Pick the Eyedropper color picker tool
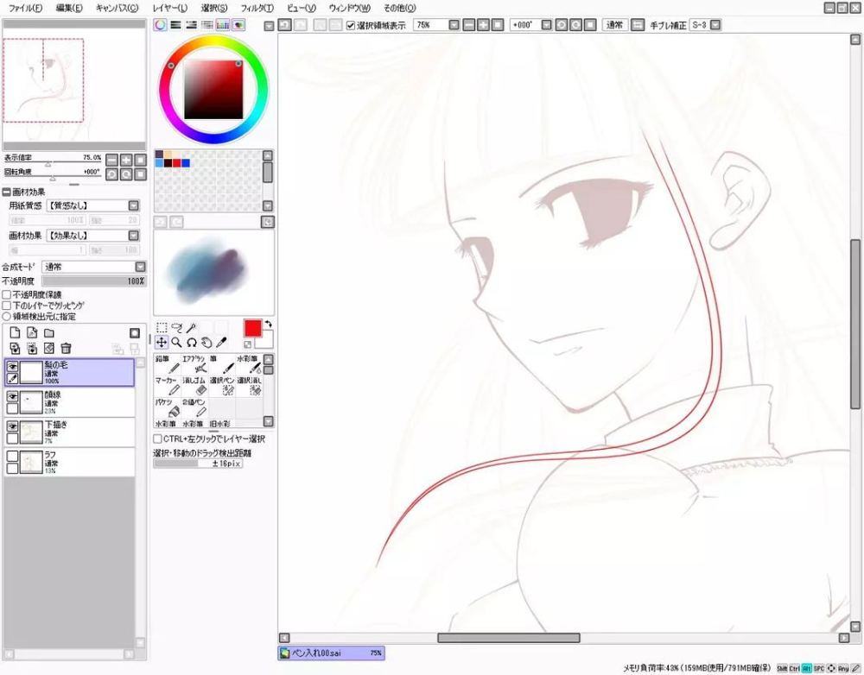Viewport: 864px width, 675px height. coord(221,343)
